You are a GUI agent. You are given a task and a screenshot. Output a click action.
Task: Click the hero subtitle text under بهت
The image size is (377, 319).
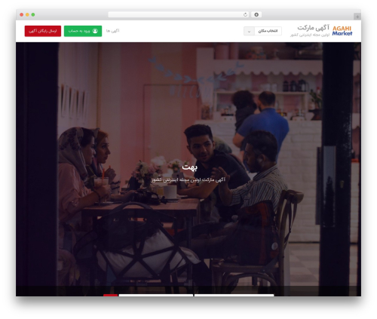point(188,179)
